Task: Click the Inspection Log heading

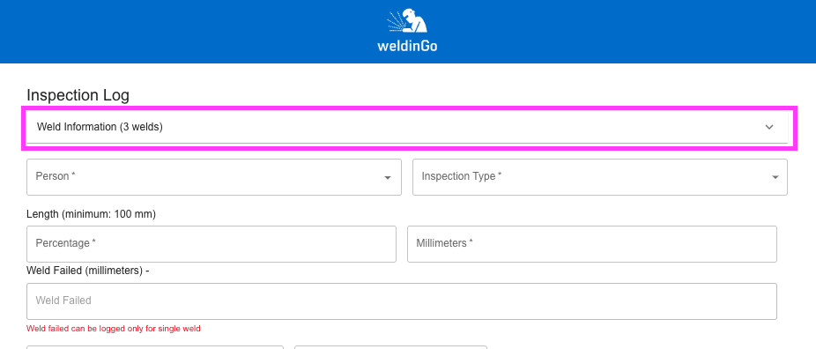Action: (78, 95)
